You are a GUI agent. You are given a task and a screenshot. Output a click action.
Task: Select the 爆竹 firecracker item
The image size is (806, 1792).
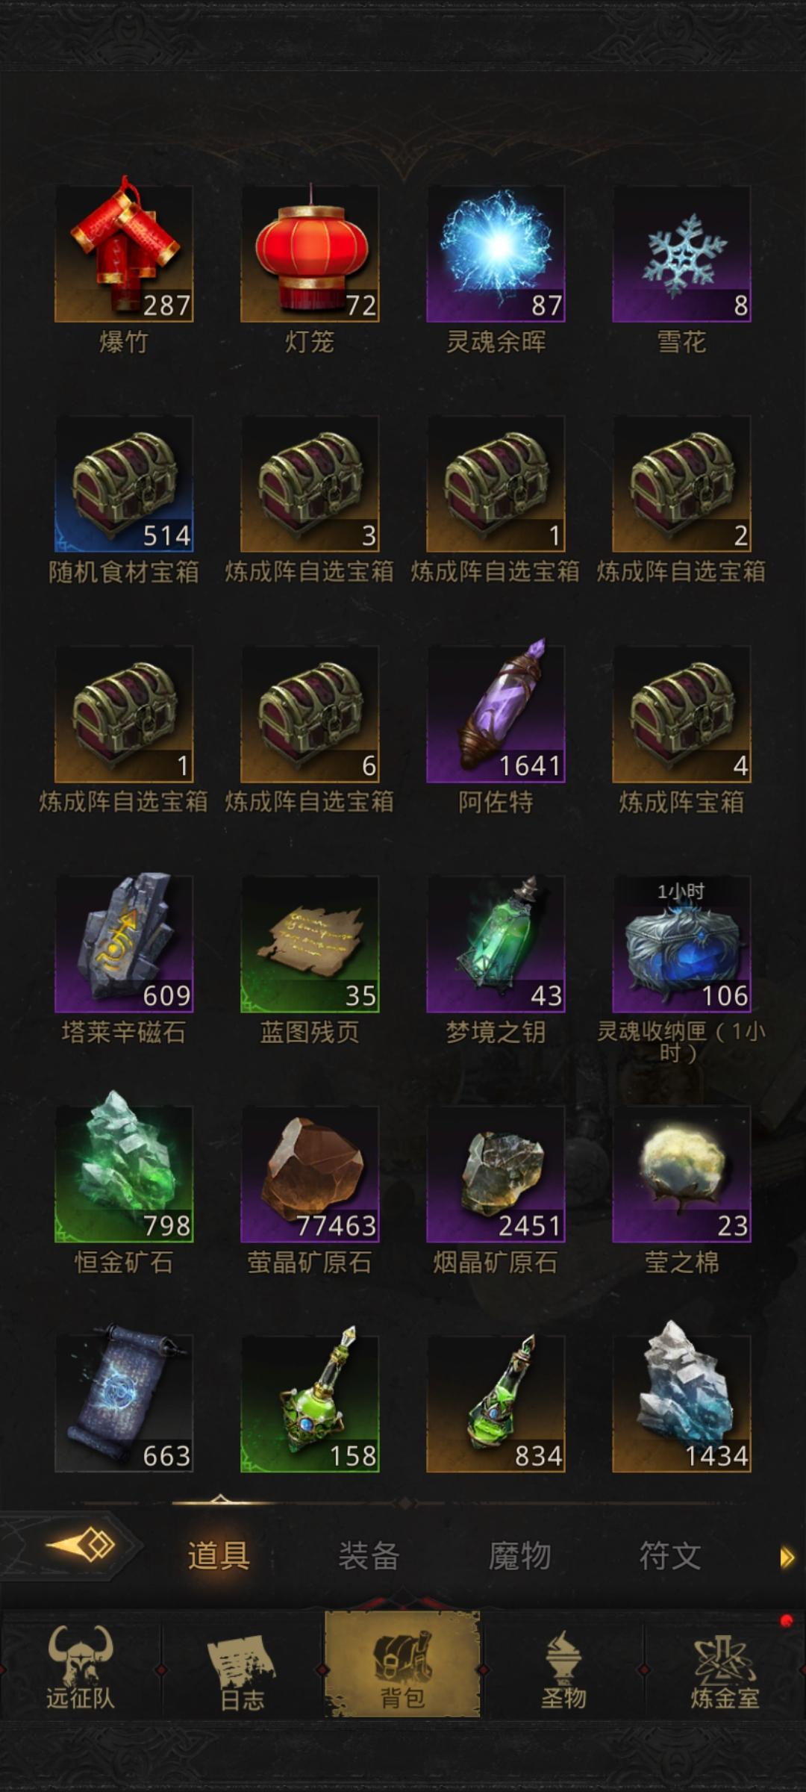(124, 254)
